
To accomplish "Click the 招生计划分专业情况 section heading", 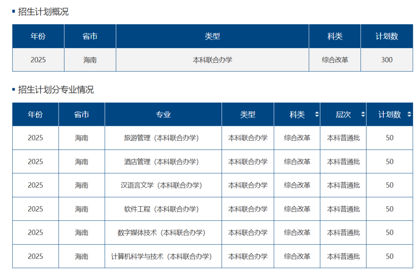I will point(56,89).
